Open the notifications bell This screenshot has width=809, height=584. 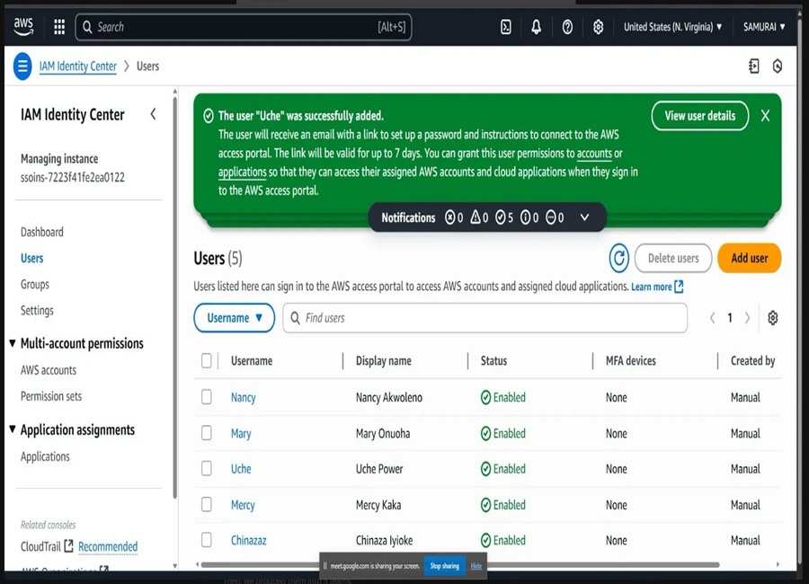pyautogui.click(x=536, y=27)
